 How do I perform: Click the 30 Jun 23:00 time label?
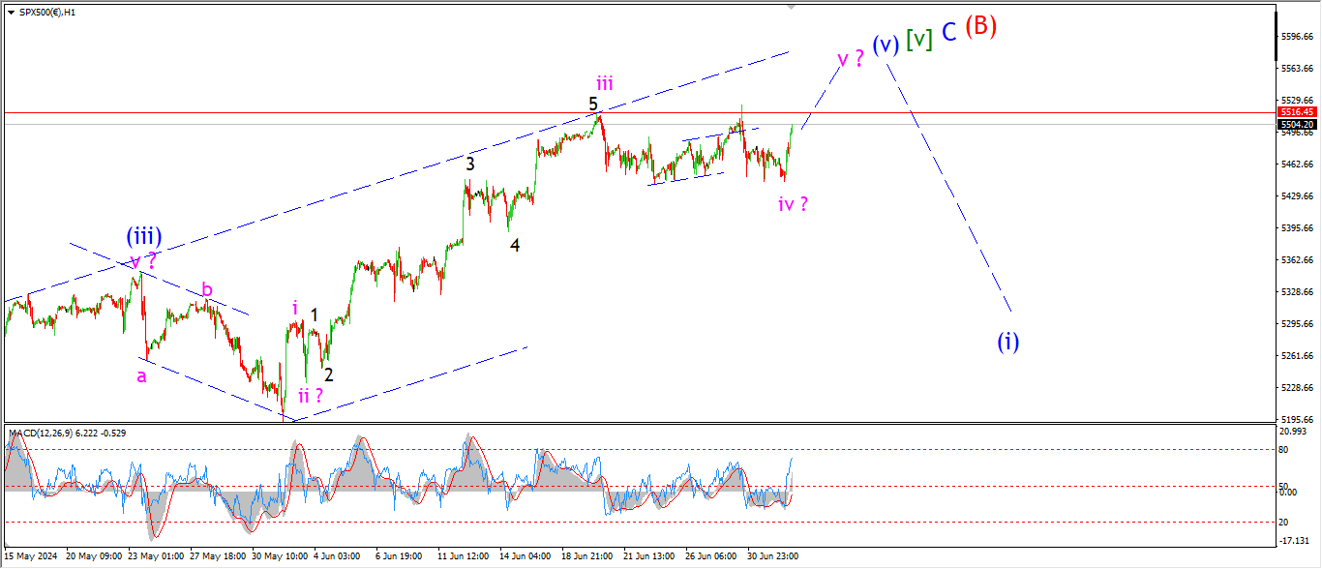771,556
